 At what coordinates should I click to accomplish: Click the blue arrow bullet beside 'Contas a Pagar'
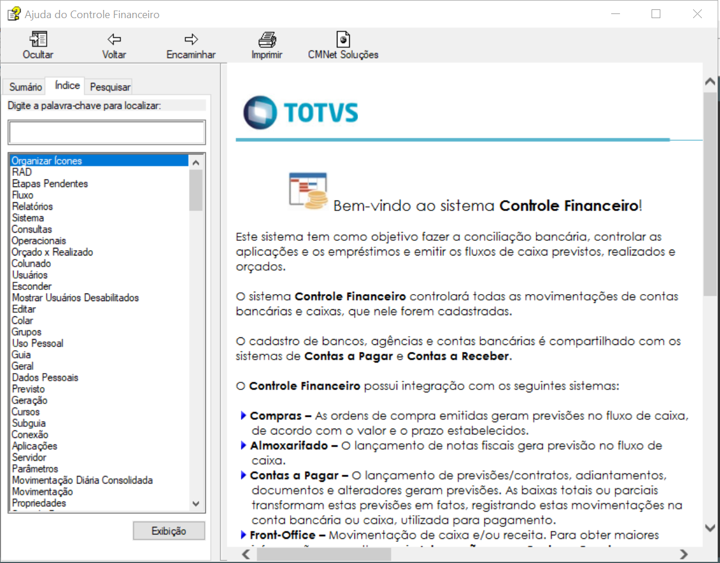(x=243, y=475)
